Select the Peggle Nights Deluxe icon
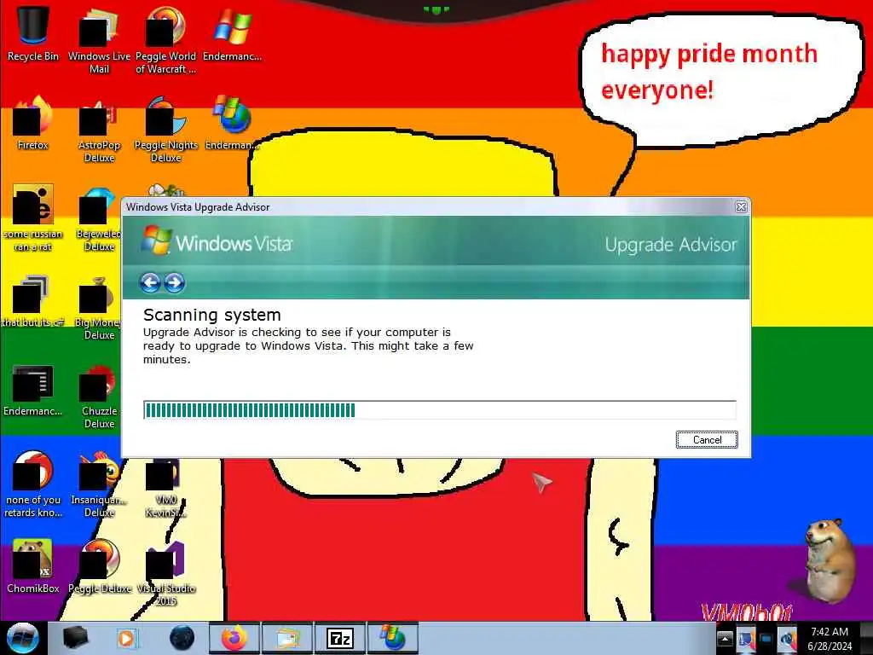Screen dimensions: 873x655 point(166,130)
